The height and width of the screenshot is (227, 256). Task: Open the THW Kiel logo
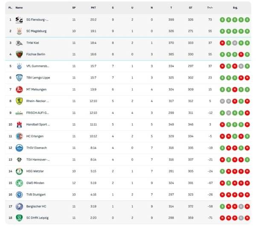tap(19, 43)
